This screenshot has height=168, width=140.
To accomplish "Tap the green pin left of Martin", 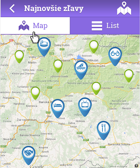I will 19,57.
